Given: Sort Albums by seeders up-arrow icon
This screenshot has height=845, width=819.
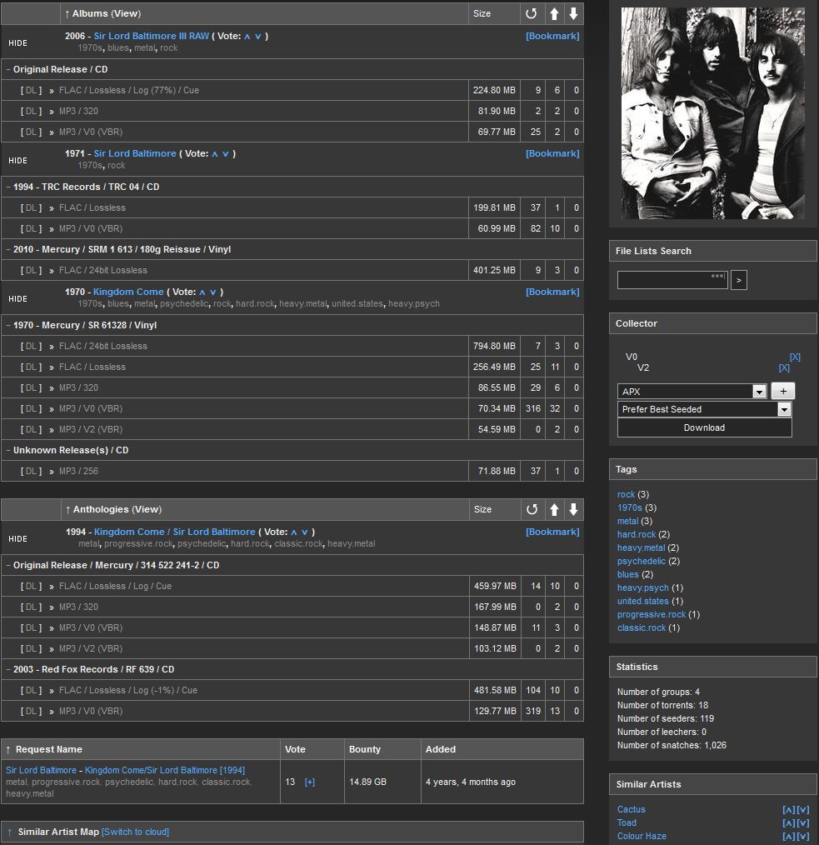Looking at the screenshot, I should pos(554,13).
